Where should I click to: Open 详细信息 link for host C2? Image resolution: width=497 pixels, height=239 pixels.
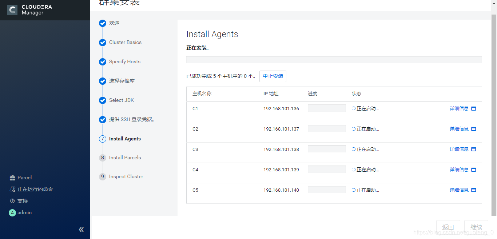pyautogui.click(x=459, y=129)
